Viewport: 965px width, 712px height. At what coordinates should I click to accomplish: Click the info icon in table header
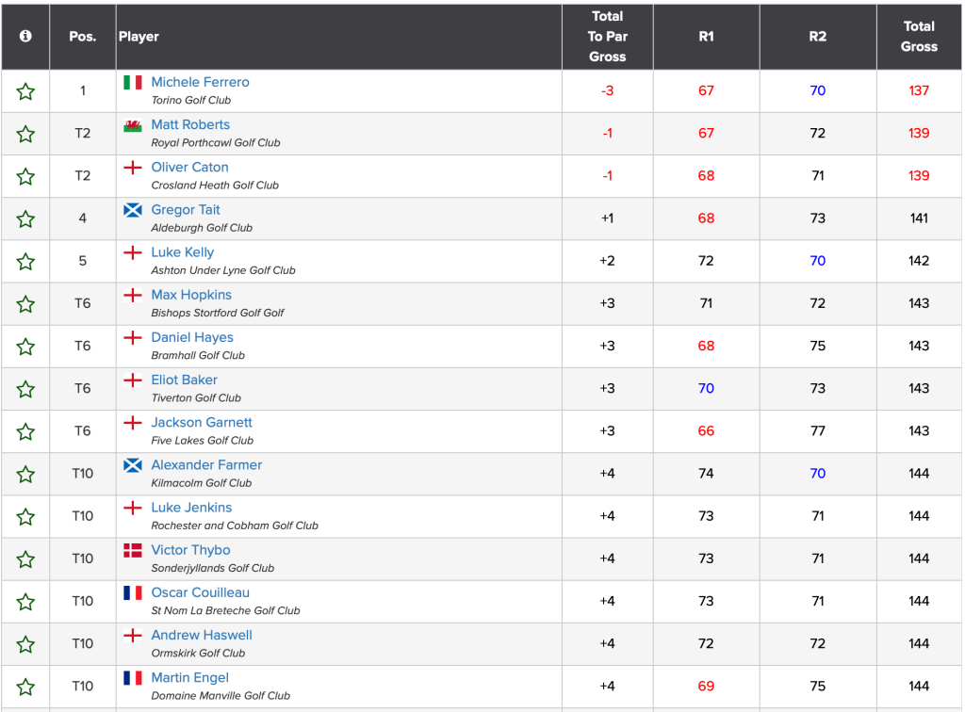click(25, 36)
